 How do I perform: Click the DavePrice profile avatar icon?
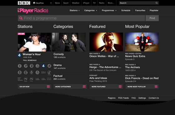tap(34, 3)
